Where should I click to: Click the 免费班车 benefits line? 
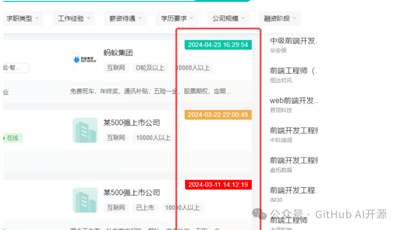151,92
